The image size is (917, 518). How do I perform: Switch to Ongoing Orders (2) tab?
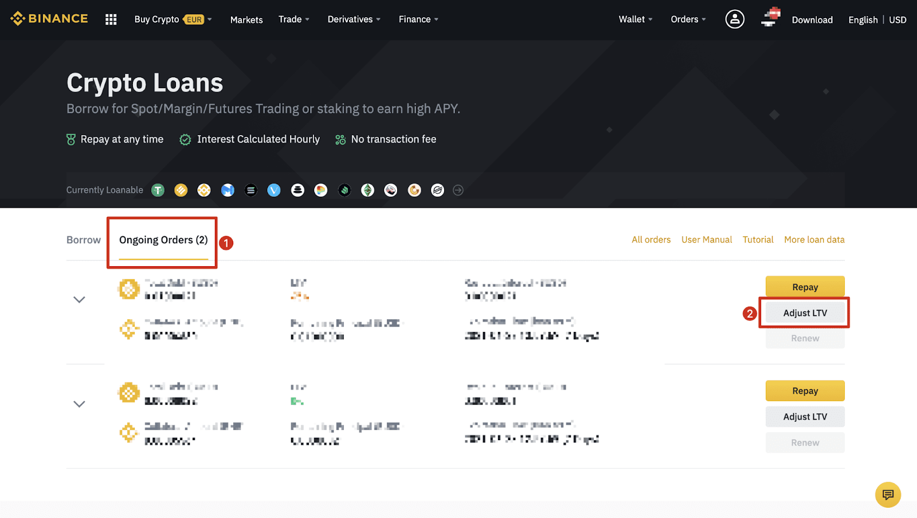(163, 240)
